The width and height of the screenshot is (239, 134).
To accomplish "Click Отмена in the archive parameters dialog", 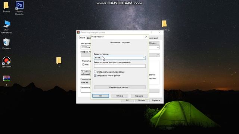I will point(142,100).
